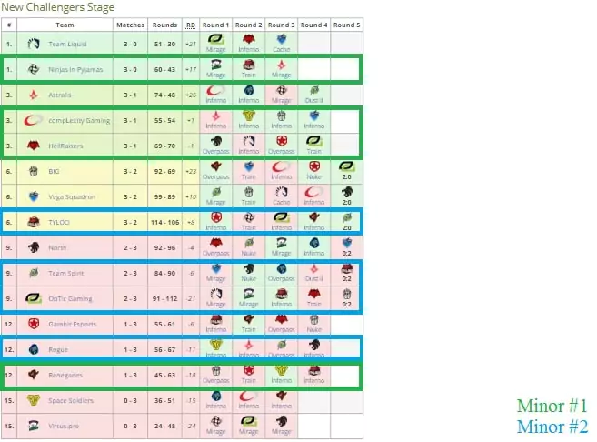Click the Rounds column header
Image resolution: width=597 pixels, height=442 pixels.
[x=164, y=25]
